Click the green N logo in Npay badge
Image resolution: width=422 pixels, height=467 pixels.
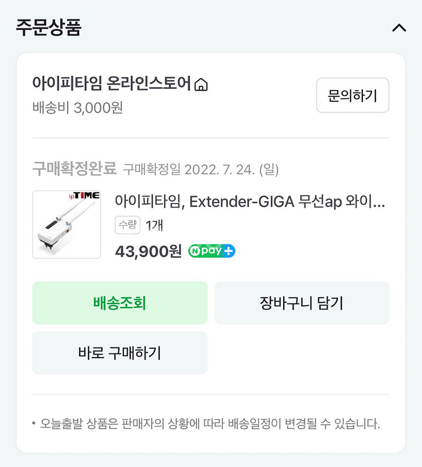[x=195, y=251]
